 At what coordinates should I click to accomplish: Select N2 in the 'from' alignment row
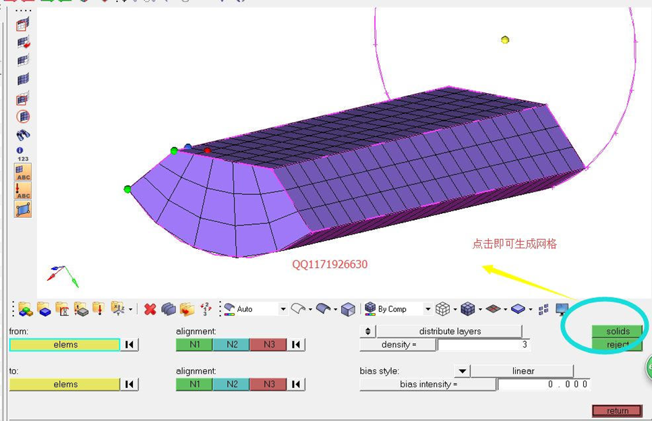232,345
